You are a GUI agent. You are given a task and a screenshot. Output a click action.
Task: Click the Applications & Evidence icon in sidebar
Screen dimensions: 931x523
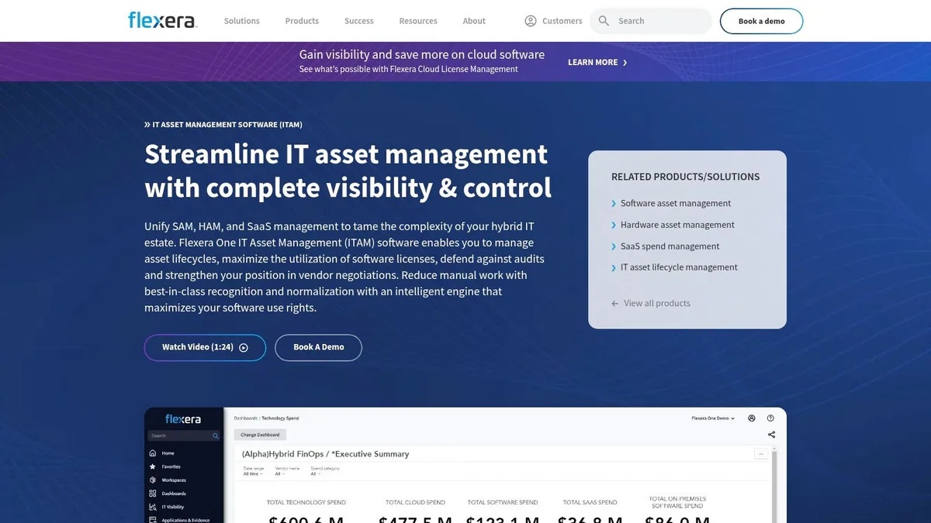click(x=153, y=520)
